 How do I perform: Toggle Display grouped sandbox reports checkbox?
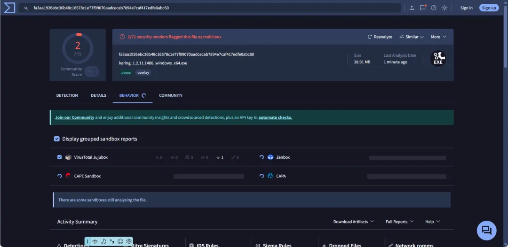(57, 139)
